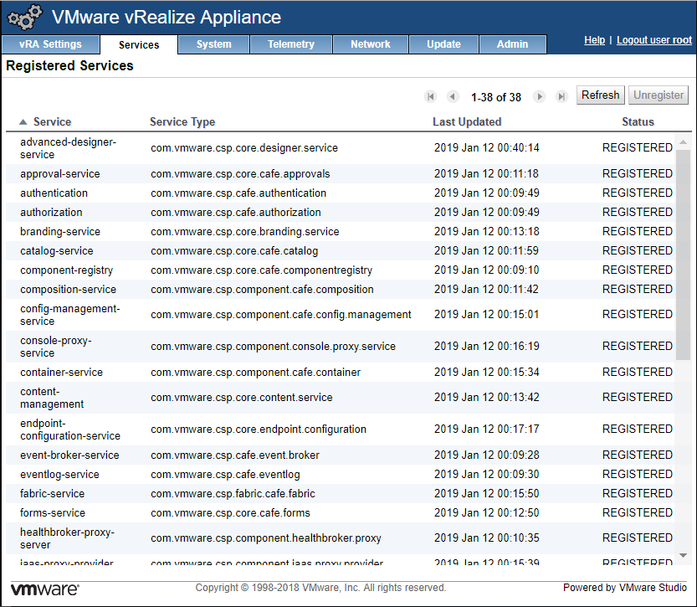697x607 pixels.
Task: Click timestamp 2019 Jan 12 00:09:10
Action: [x=487, y=270]
